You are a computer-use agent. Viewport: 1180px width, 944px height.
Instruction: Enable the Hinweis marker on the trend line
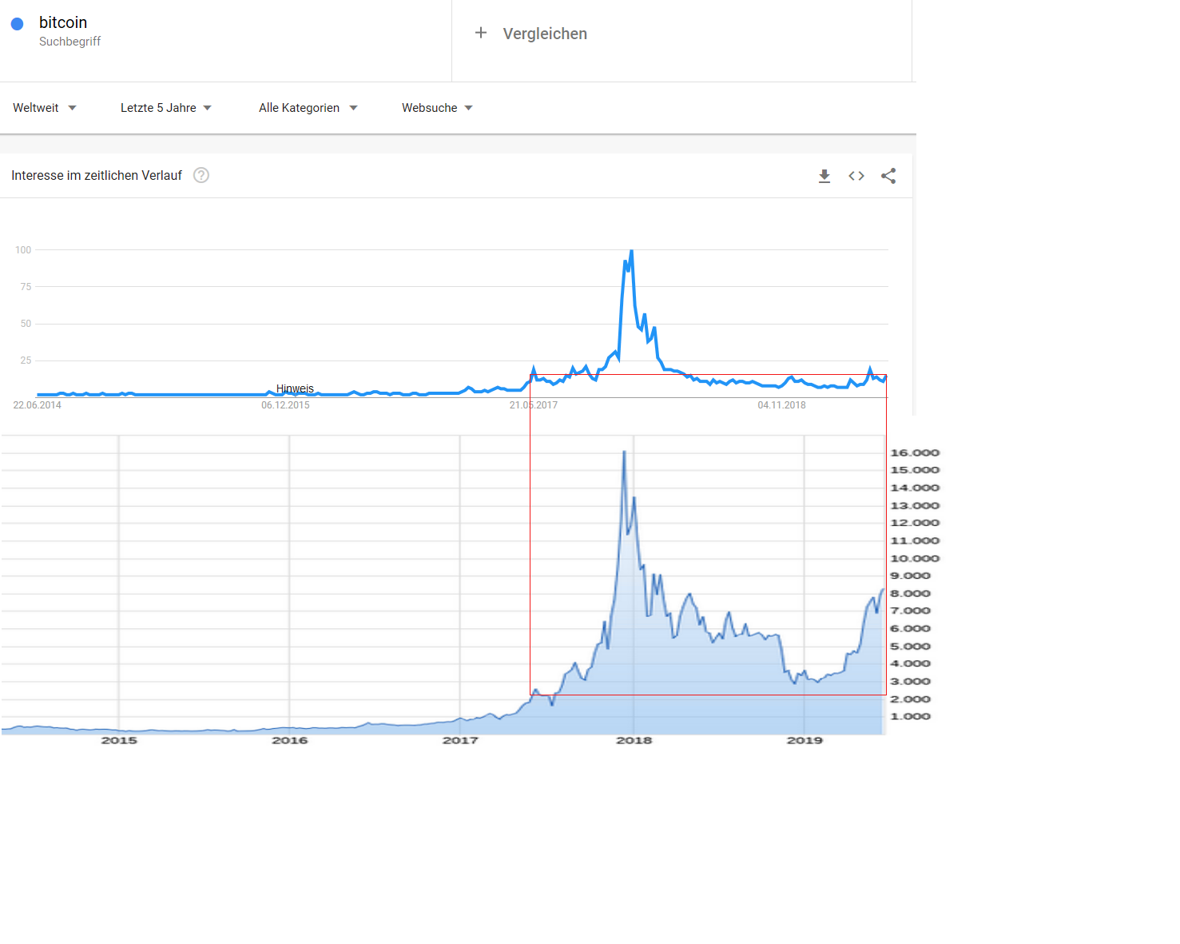click(295, 388)
